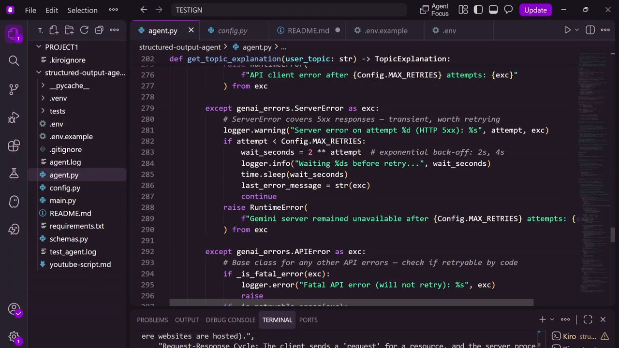The width and height of the screenshot is (619, 348).
Task: Toggle bottom panel visibility
Action: pos(493,10)
